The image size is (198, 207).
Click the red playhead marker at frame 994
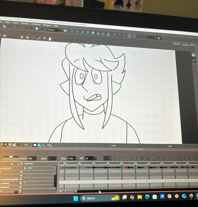tap(127, 163)
